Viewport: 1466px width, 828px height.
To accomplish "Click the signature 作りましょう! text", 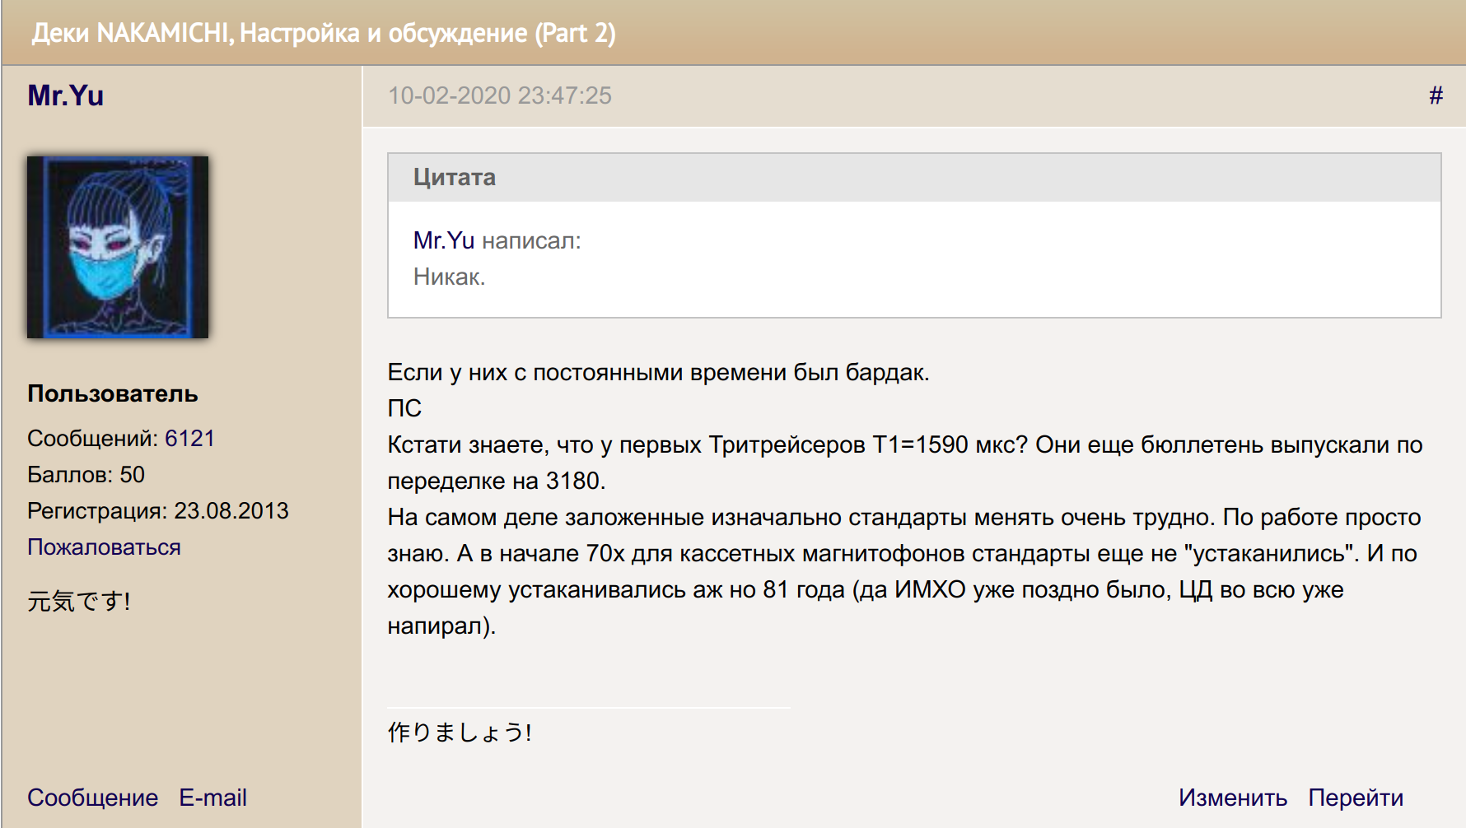I will pos(460,732).
